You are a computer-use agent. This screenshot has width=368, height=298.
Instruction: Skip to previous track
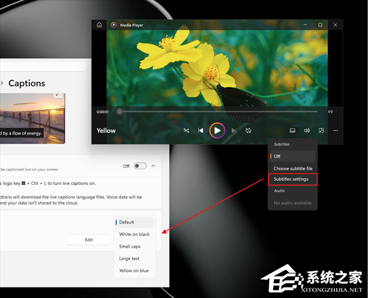click(201, 130)
